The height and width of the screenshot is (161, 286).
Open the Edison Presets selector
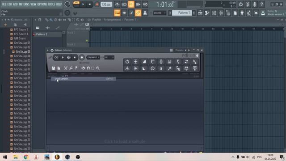click(x=179, y=50)
